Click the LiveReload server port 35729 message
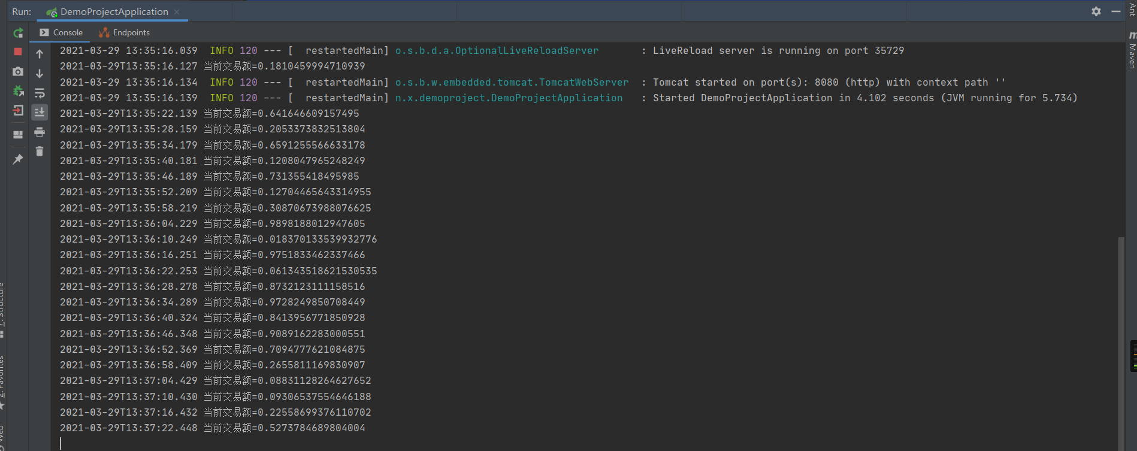The image size is (1137, 451). pos(778,51)
